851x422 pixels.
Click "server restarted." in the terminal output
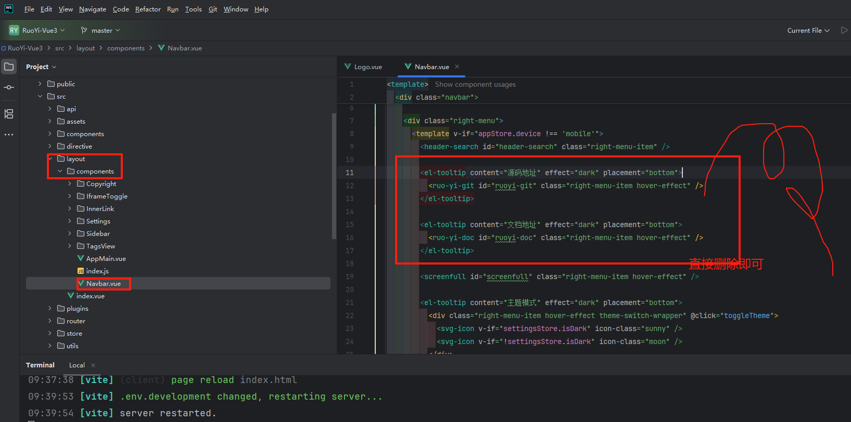[x=168, y=413]
